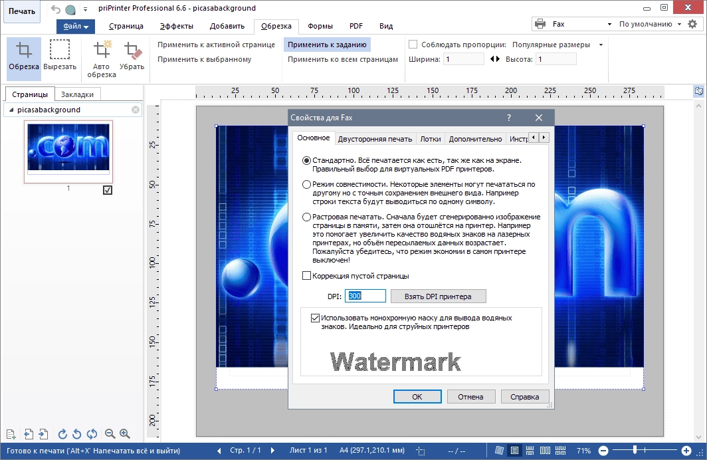The height and width of the screenshot is (460, 707).
Task: Click the selection-size icon in status bar
Action: pyautogui.click(x=420, y=451)
